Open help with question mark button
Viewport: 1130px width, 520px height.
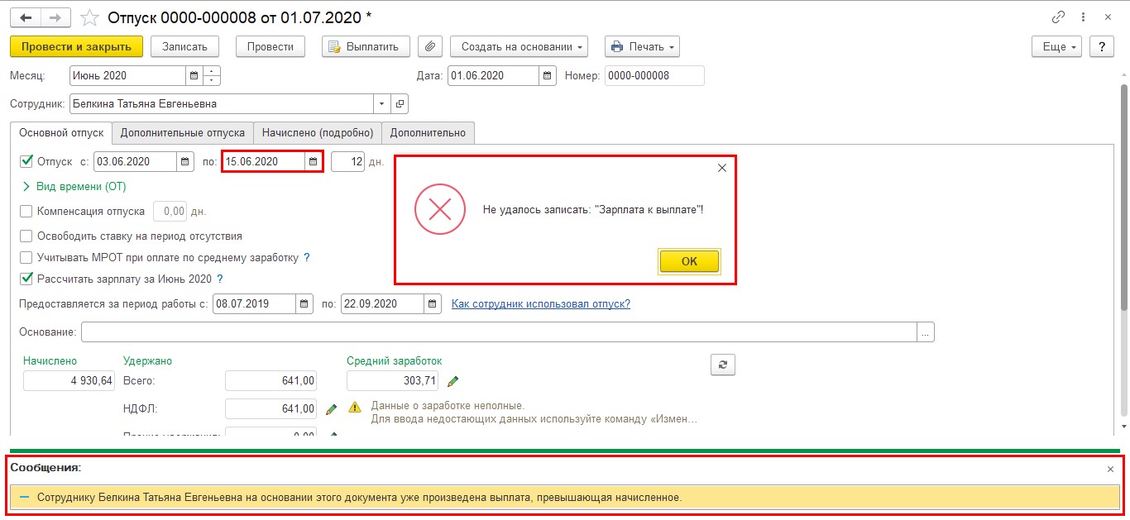[x=1101, y=47]
